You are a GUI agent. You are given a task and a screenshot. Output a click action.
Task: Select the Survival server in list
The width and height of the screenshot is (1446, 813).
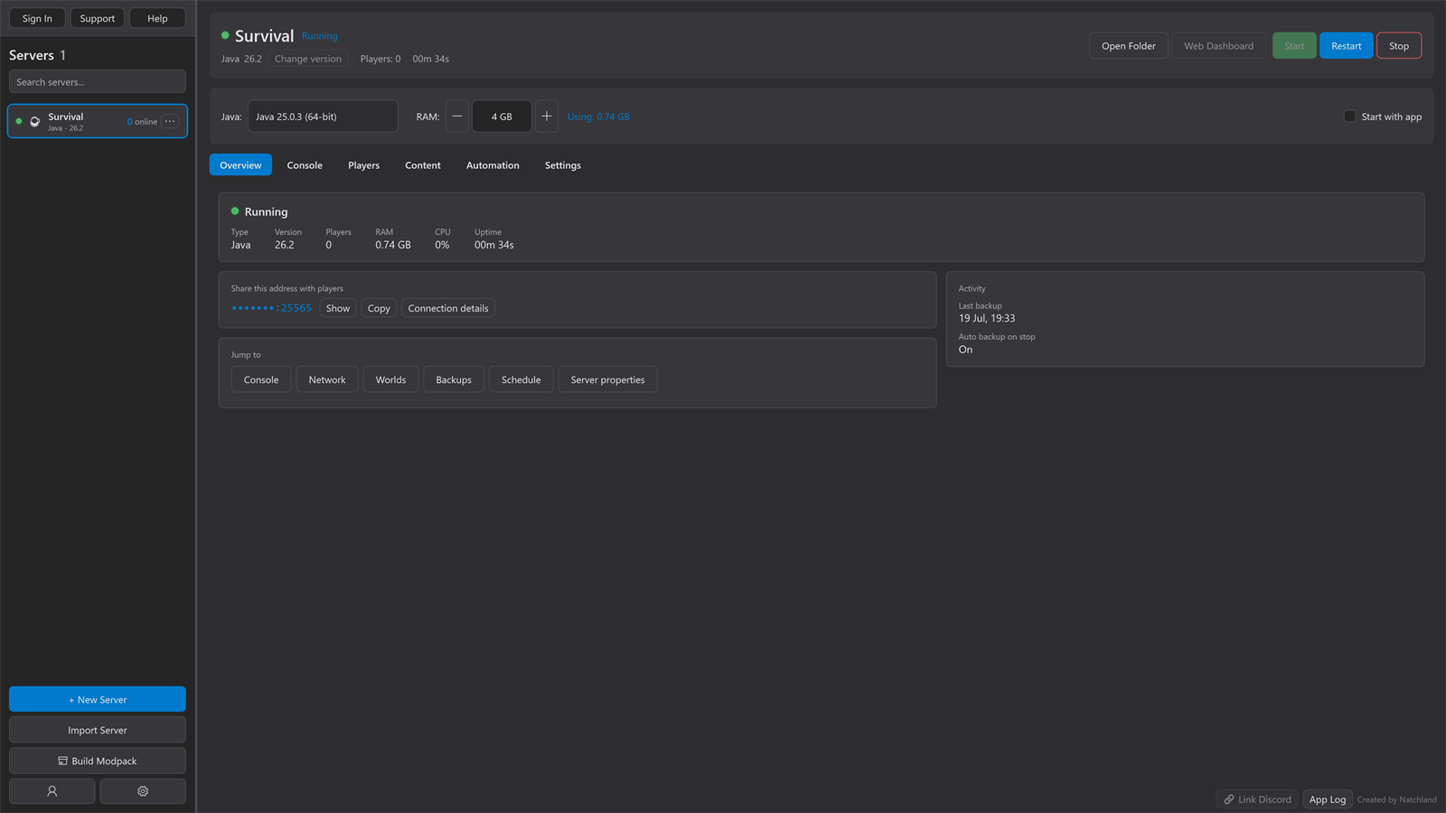(x=98, y=121)
